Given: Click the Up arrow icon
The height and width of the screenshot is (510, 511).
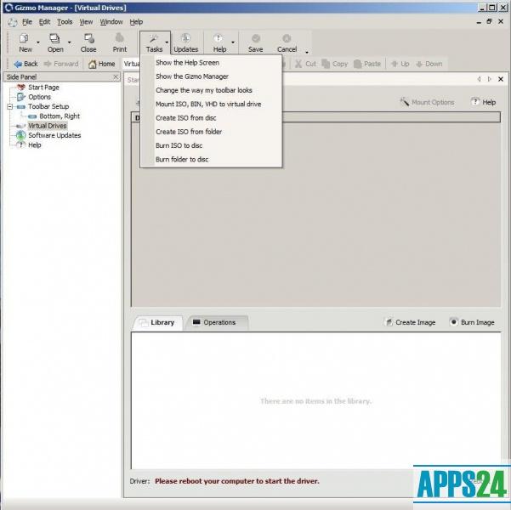Looking at the screenshot, I should pyautogui.click(x=395, y=64).
